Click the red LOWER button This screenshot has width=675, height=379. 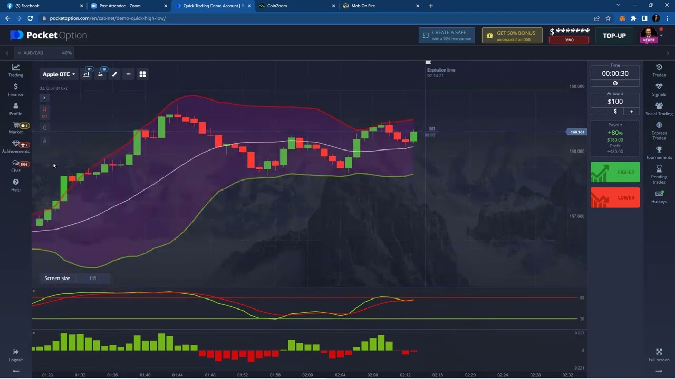coord(615,197)
